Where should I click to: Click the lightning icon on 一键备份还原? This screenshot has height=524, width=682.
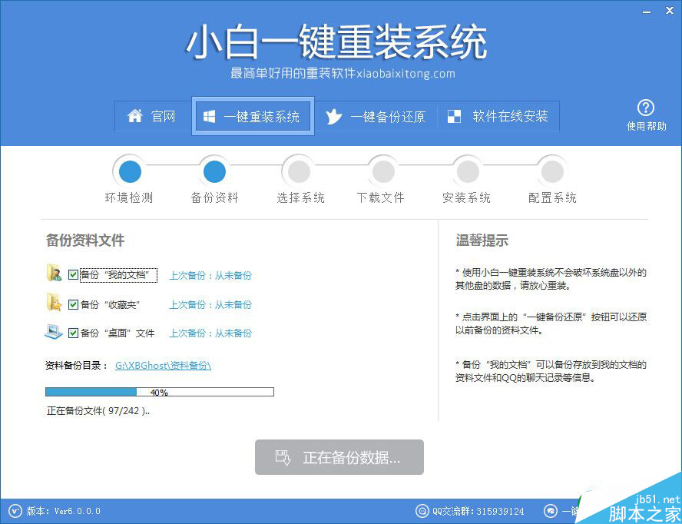click(333, 116)
